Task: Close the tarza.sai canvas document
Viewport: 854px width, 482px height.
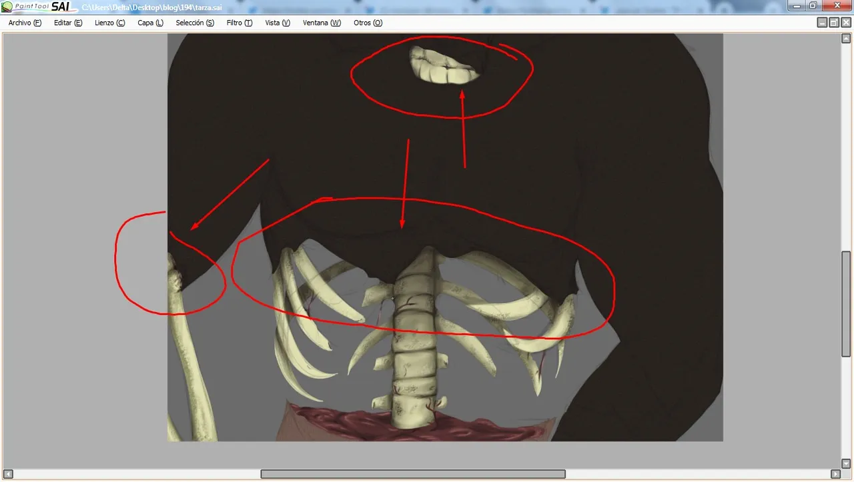Action: [846, 23]
